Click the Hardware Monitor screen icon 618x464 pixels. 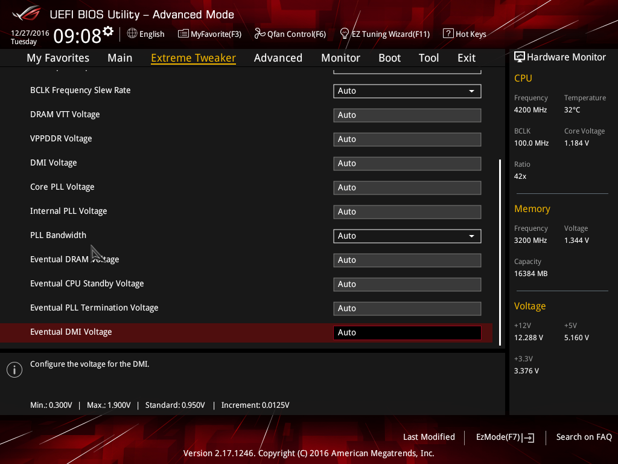tap(520, 57)
